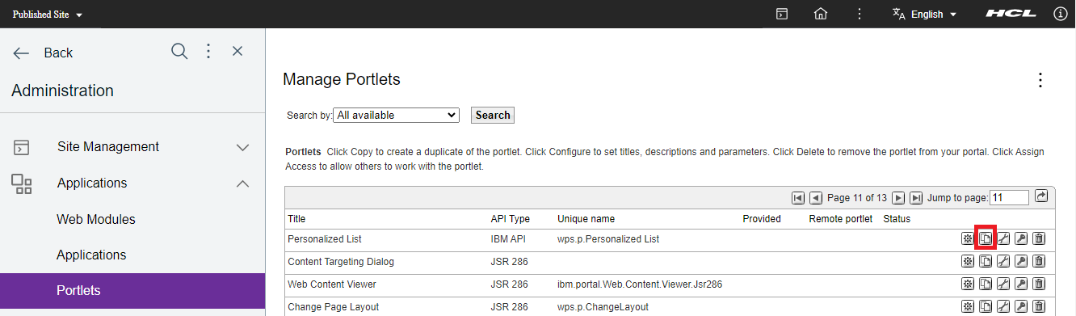
Task: Click the Status column header
Action: coord(897,218)
